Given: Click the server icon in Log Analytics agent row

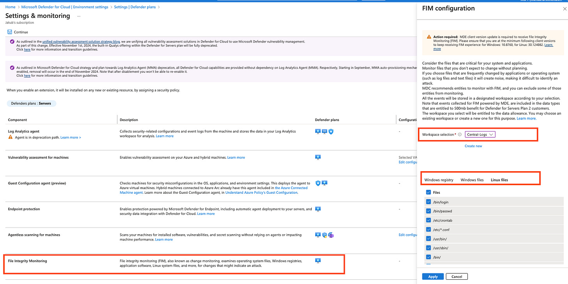Looking at the screenshot, I should [318, 131].
